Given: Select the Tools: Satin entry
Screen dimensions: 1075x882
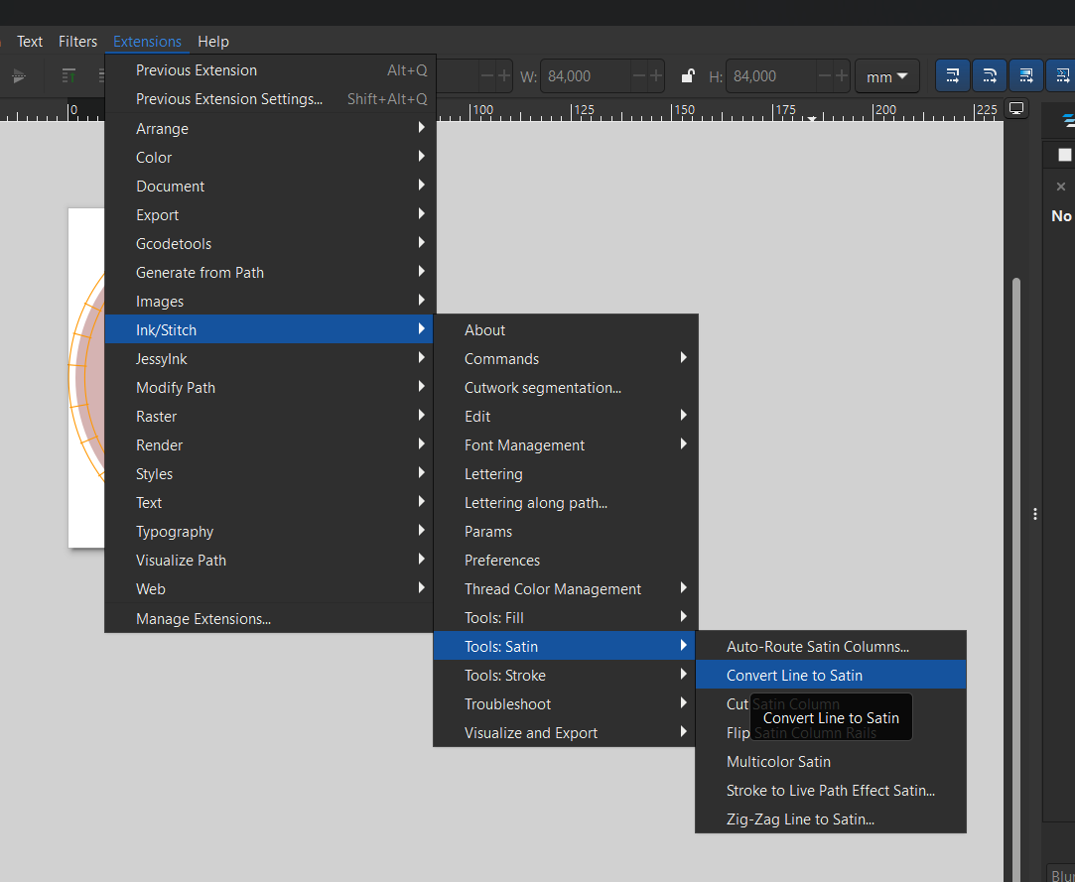Looking at the screenshot, I should [x=566, y=647].
